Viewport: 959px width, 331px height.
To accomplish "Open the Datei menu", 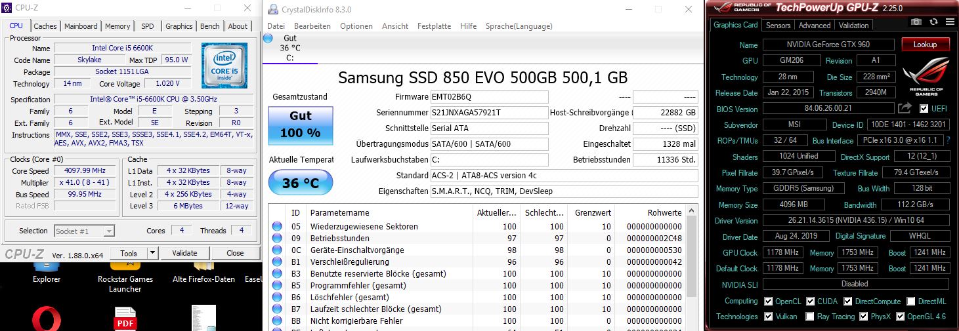I will coord(276,26).
